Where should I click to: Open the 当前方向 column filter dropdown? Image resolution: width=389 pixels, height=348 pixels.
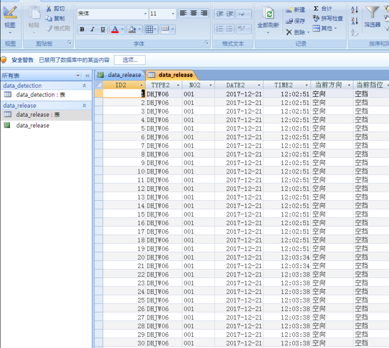pyautogui.click(x=349, y=85)
